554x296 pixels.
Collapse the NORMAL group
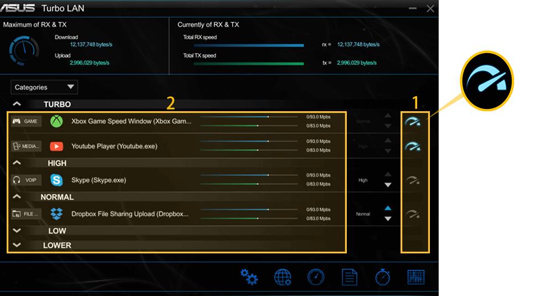[x=17, y=196]
